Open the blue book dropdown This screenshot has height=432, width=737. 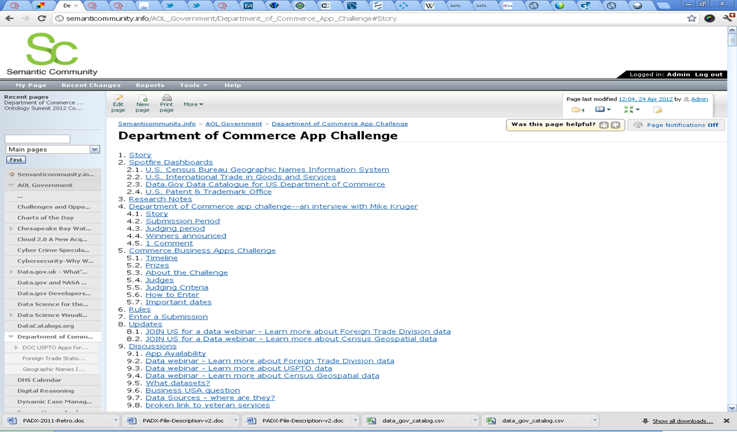[x=603, y=109]
